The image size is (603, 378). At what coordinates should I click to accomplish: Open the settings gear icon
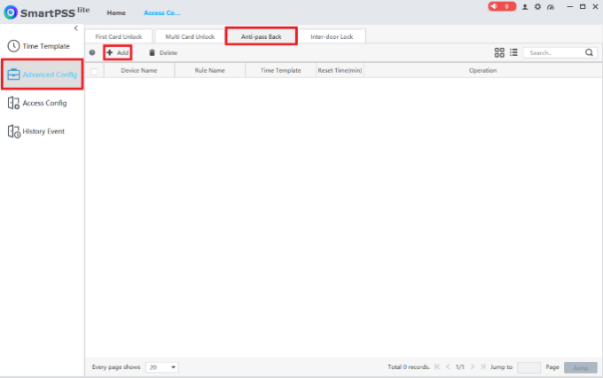click(537, 7)
